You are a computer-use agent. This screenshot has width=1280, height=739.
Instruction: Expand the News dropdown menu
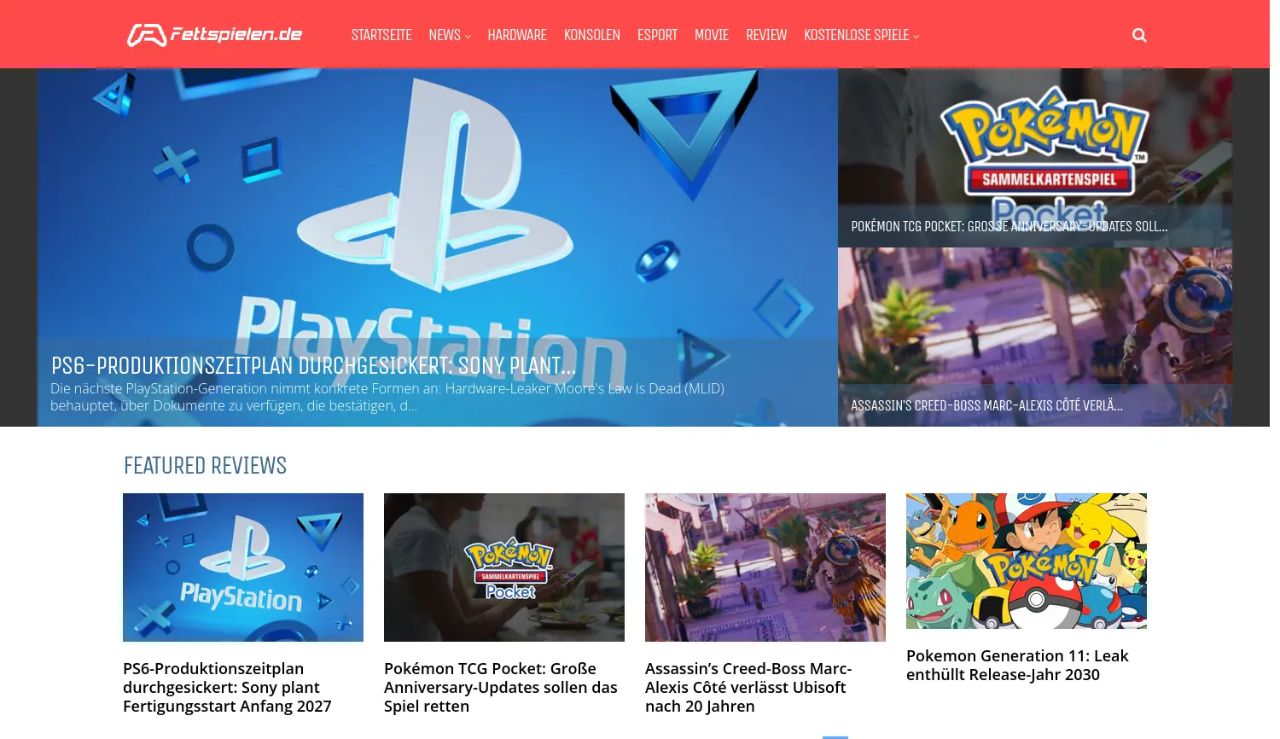(449, 35)
